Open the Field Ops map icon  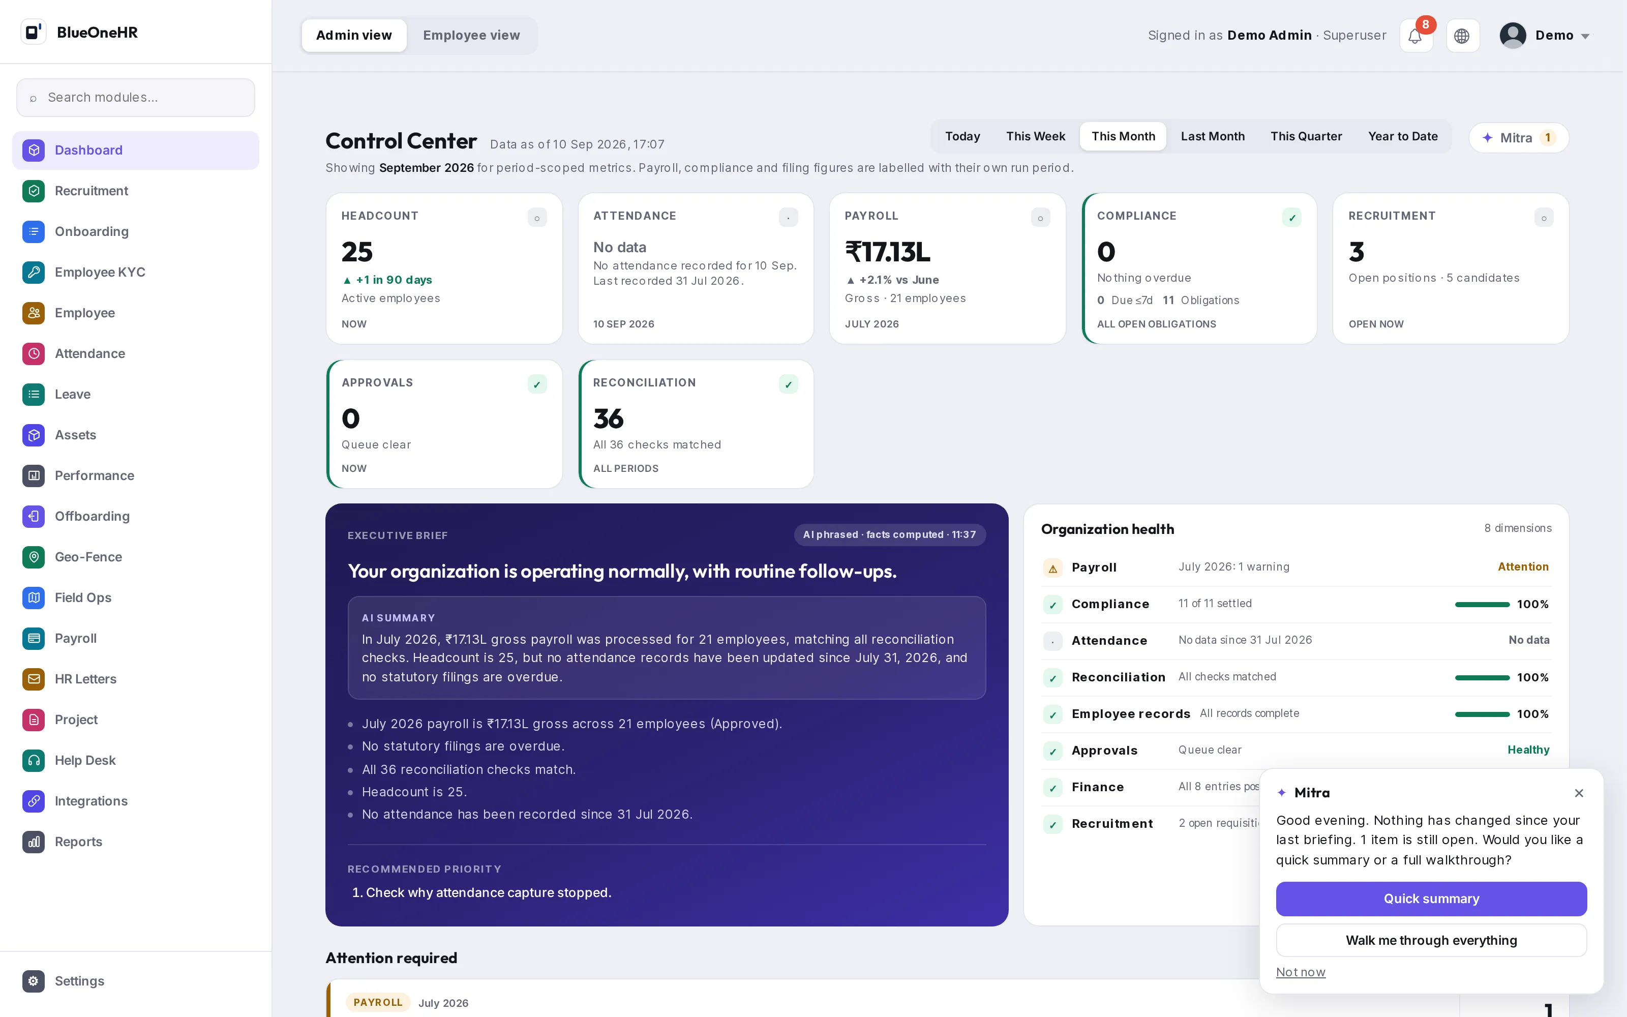[34, 598]
